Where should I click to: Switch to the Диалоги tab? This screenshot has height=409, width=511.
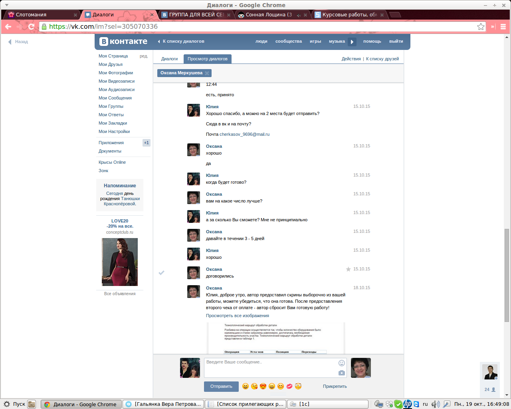169,59
